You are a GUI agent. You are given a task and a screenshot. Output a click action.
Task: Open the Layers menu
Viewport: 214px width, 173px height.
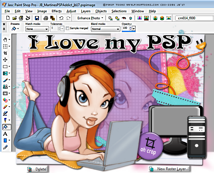click(x=86, y=11)
